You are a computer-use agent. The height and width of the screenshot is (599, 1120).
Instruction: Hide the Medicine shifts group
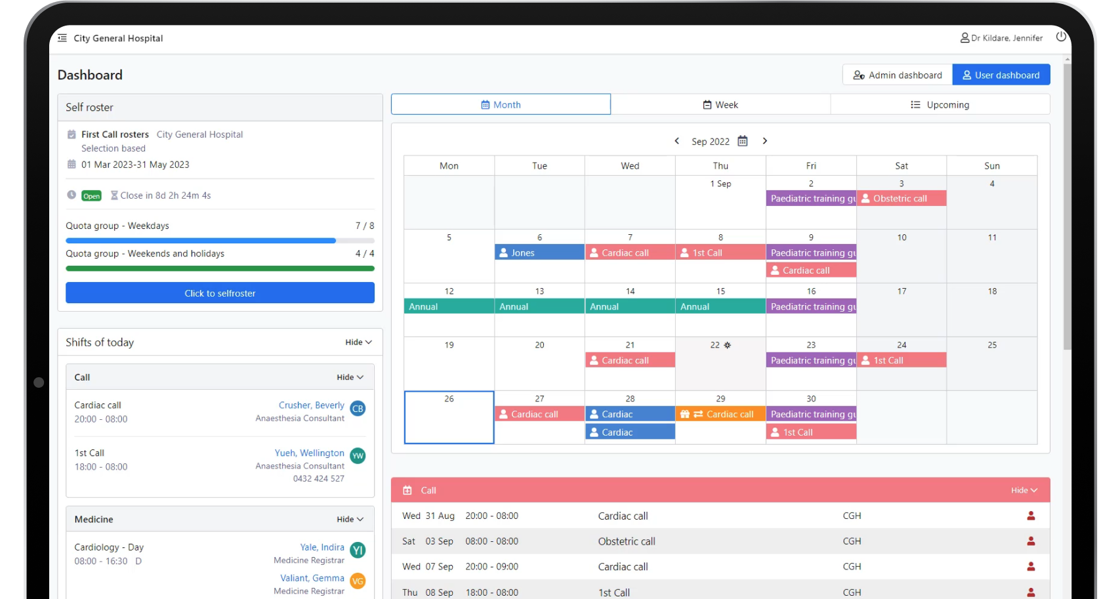350,520
